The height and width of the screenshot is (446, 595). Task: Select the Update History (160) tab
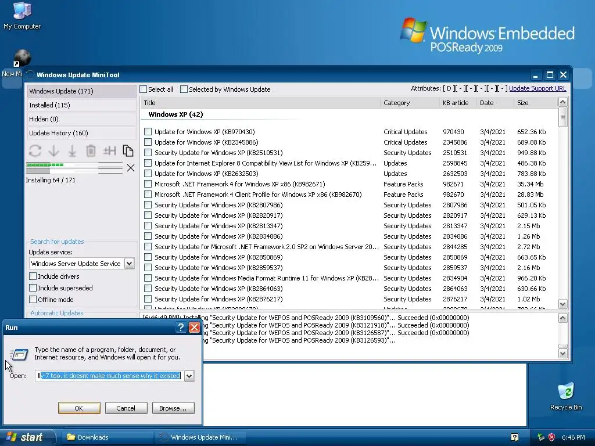81,133
